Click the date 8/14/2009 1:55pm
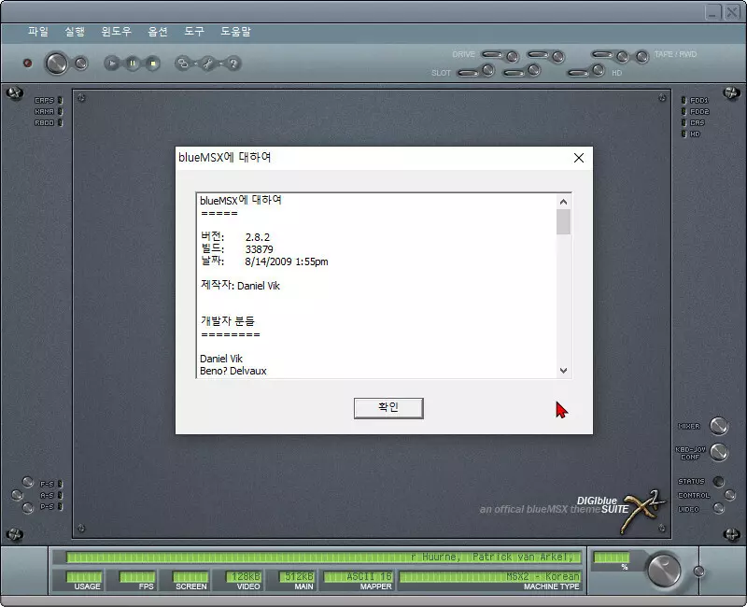 point(287,261)
